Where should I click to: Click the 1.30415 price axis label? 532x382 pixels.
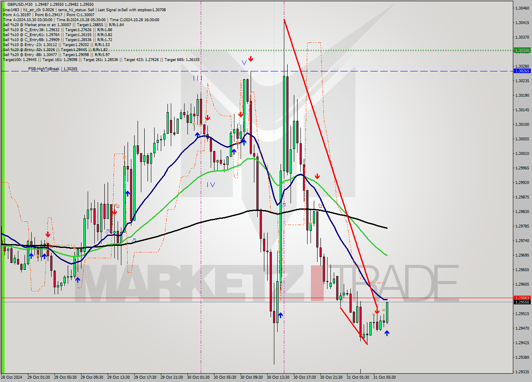click(522, 22)
